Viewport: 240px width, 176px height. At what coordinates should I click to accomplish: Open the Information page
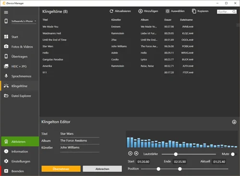tap(20, 151)
